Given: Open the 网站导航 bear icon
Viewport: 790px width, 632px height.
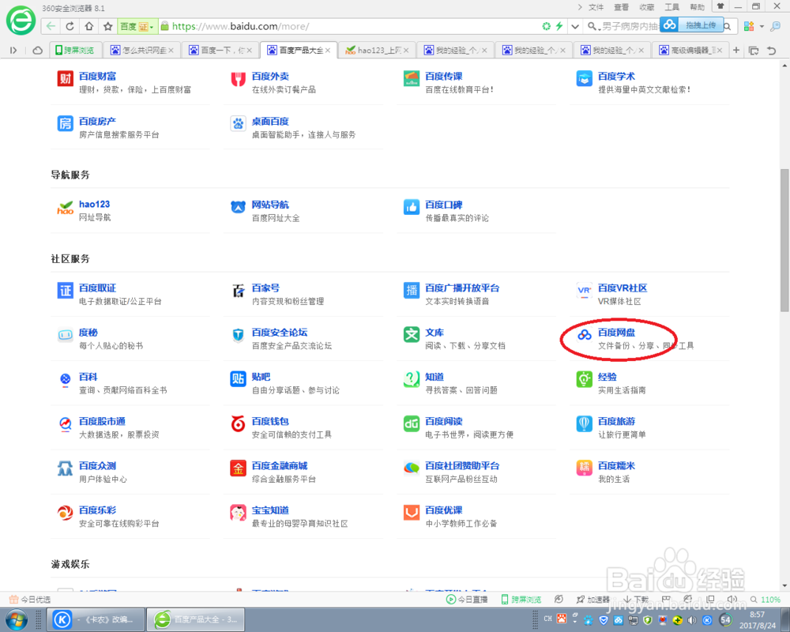Looking at the screenshot, I should click(x=238, y=207).
